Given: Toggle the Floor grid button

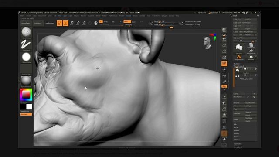Looking at the screenshot, I should point(224,69).
